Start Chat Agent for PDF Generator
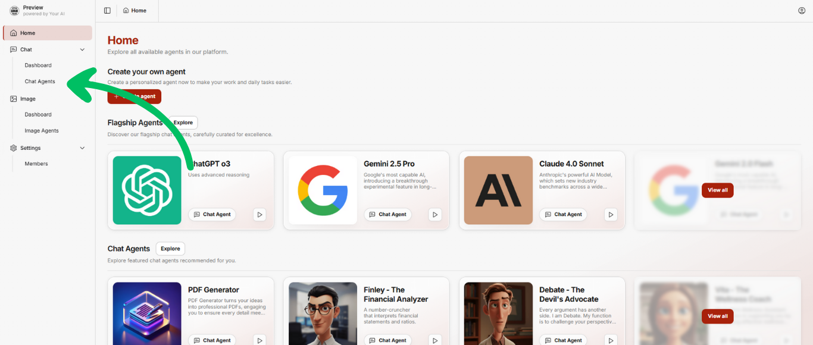The image size is (813, 345). 212,340
